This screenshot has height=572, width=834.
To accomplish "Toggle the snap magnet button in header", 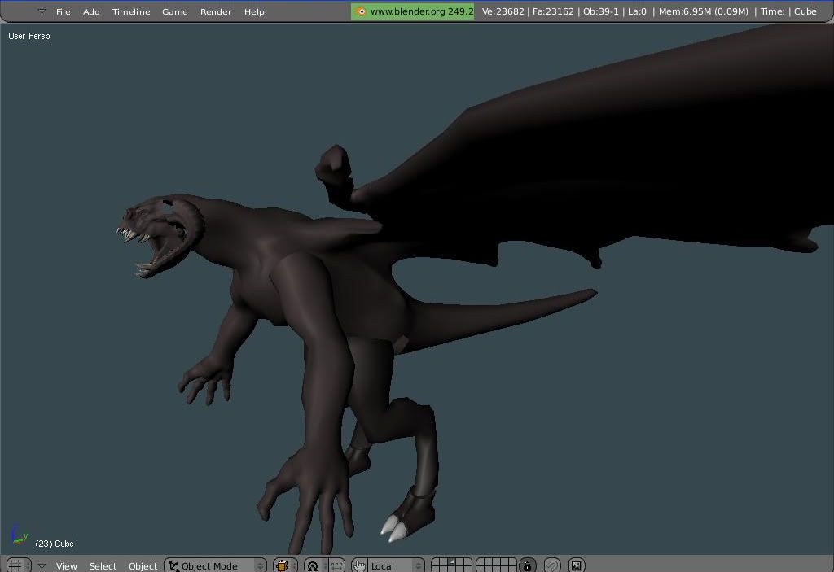I will click(x=552, y=565).
